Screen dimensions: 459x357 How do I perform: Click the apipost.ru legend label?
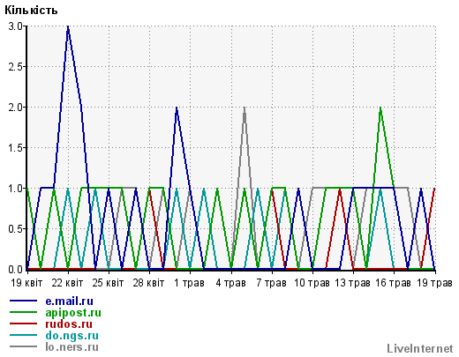coord(73,313)
